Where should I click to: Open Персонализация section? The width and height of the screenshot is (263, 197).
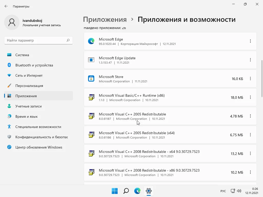39,86
